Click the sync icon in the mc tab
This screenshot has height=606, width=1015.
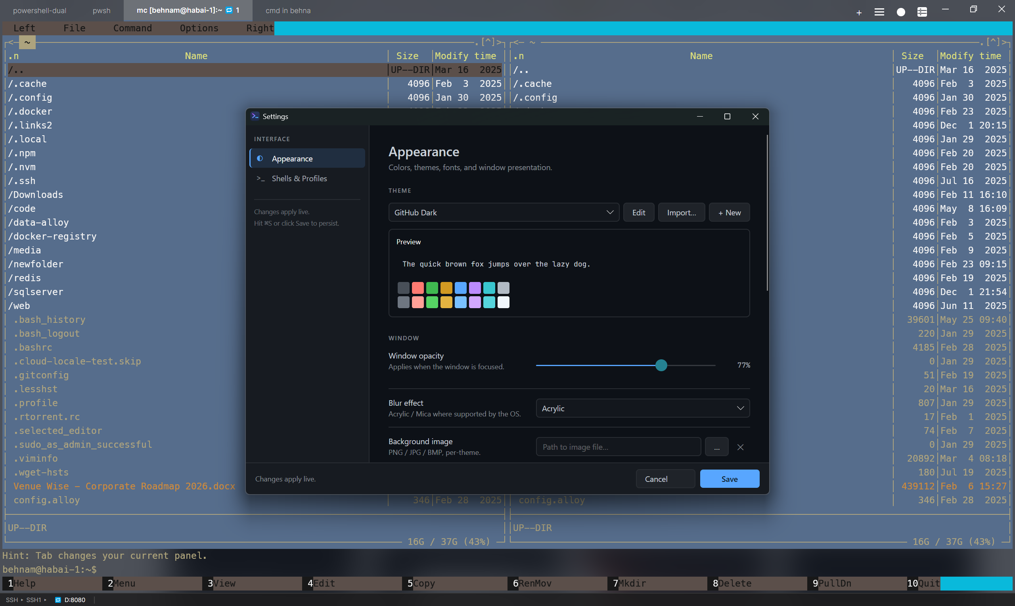(x=229, y=10)
